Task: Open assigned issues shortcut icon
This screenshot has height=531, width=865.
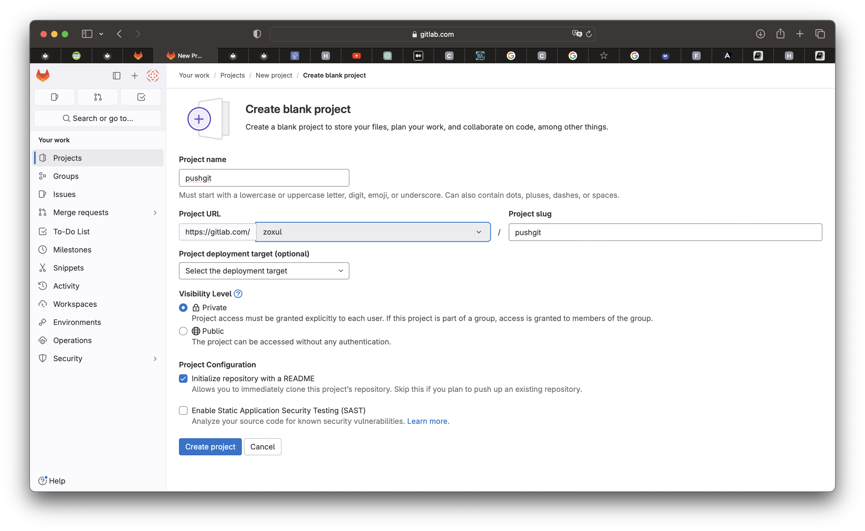Action: (x=54, y=97)
